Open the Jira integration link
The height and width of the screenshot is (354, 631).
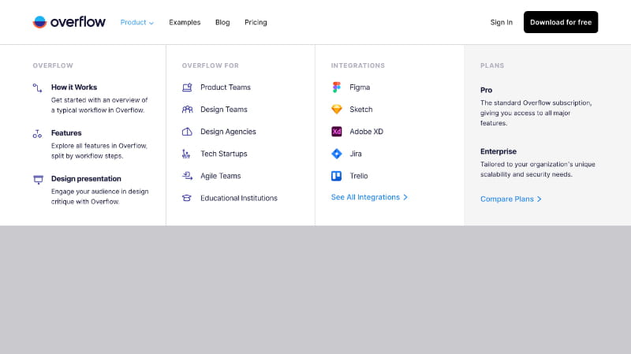point(356,154)
